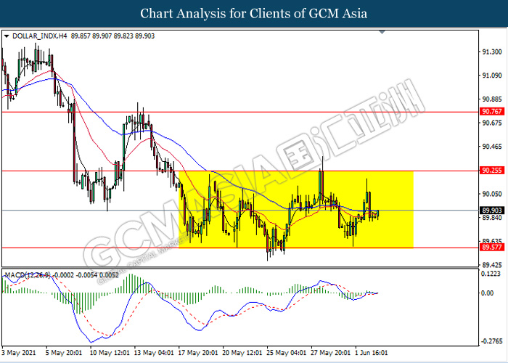Click the -0.2765 MACD scale value
508x363 pixels.
[x=491, y=341]
